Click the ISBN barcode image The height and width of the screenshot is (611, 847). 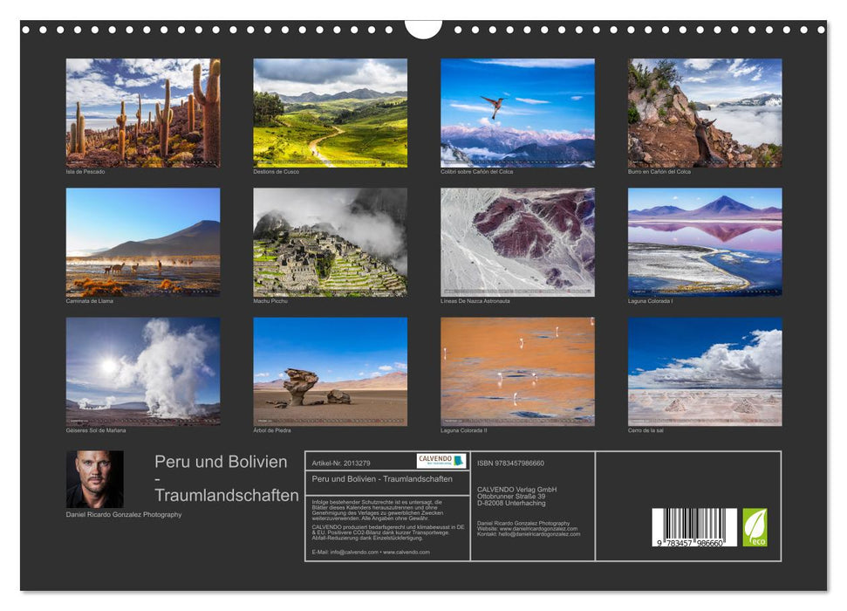688,528
